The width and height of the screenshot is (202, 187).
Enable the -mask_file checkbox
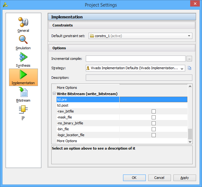pyautogui.click(x=154, y=117)
